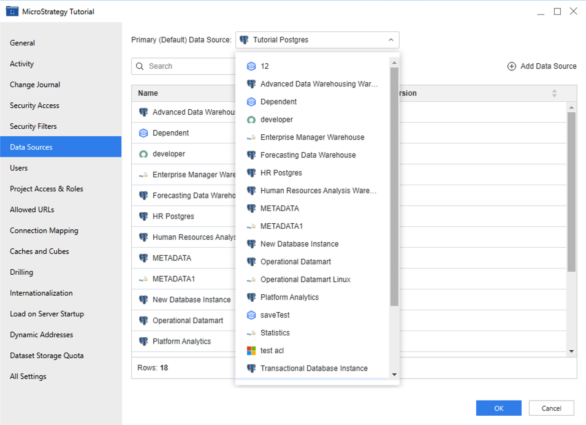Collapse the Primary Data Source dropdown

point(391,40)
